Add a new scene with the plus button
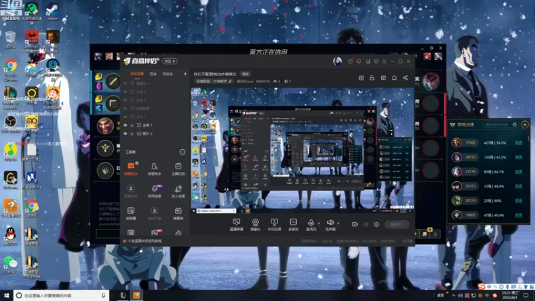Viewport: 535px width, 301px height. tap(185, 74)
